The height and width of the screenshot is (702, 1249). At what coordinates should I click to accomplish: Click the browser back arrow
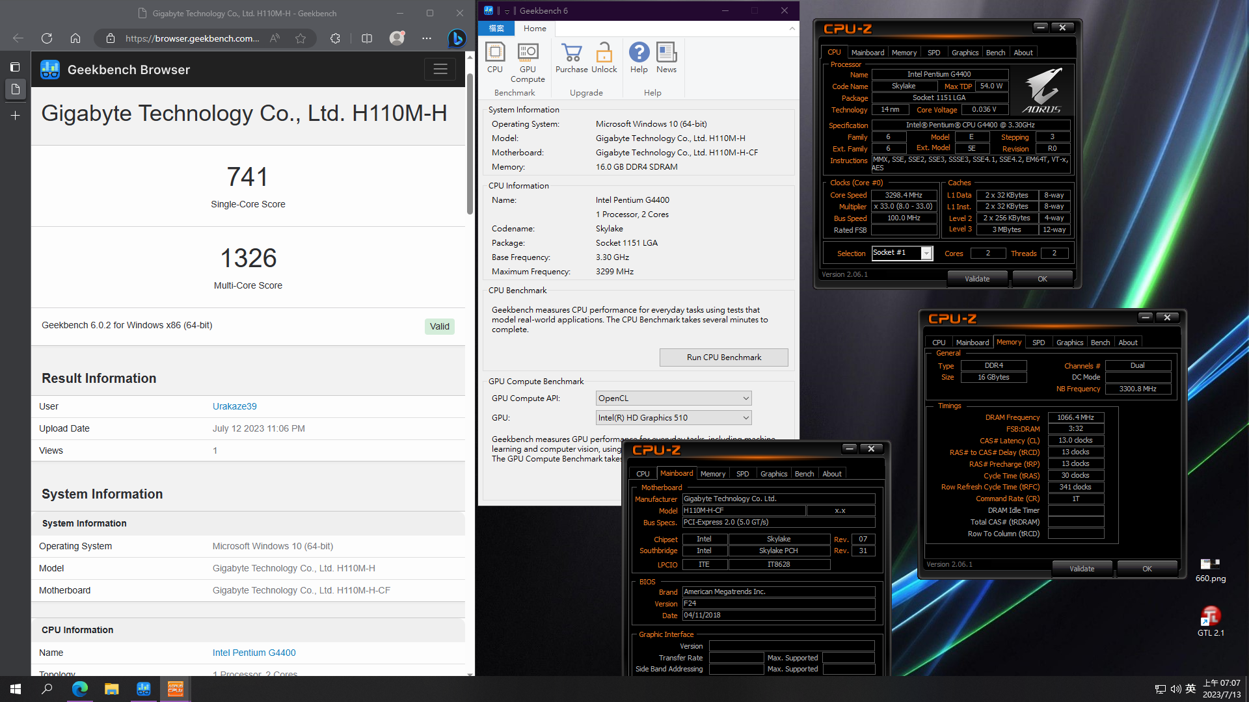coord(18,38)
